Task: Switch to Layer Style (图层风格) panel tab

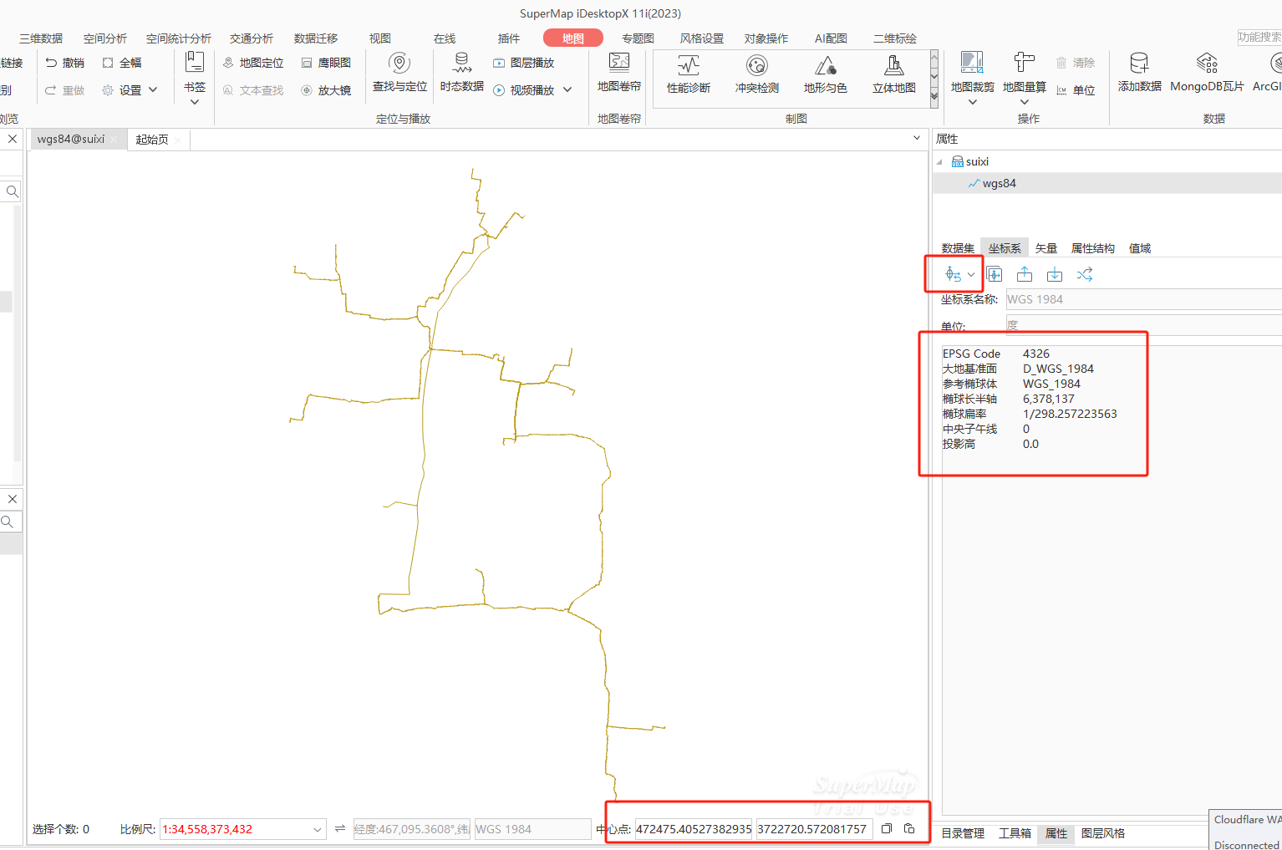Action: pos(1103,833)
